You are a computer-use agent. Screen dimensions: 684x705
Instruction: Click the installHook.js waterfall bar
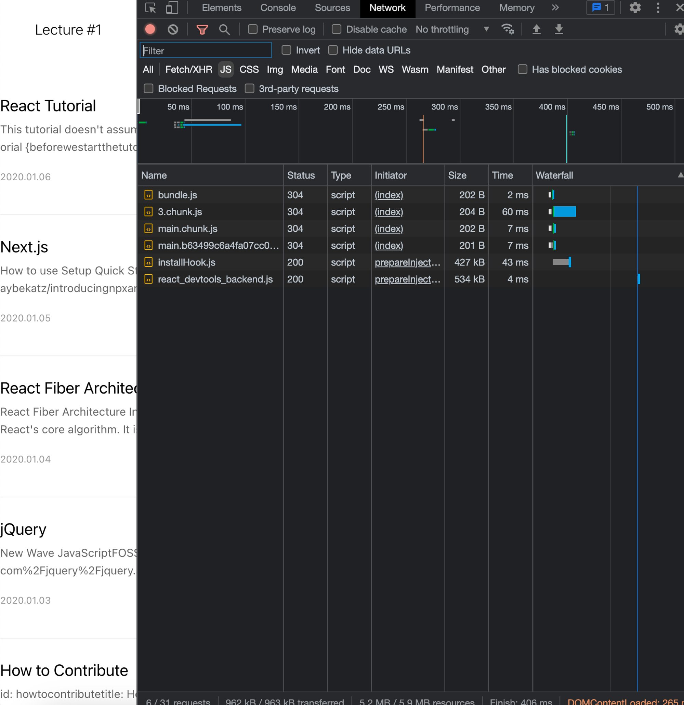click(562, 262)
